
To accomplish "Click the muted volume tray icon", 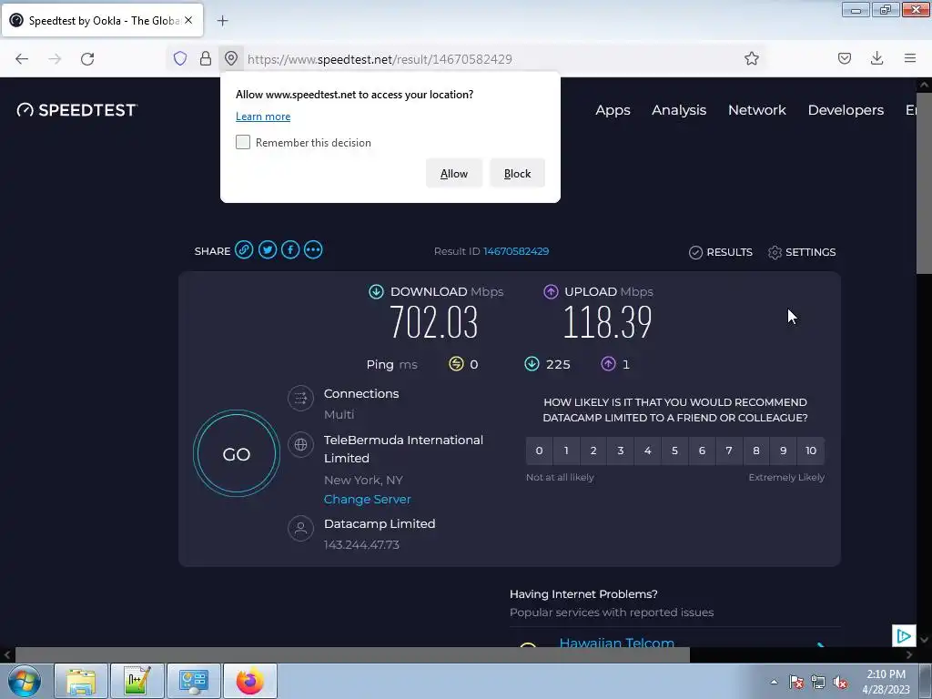I will click(x=840, y=683).
